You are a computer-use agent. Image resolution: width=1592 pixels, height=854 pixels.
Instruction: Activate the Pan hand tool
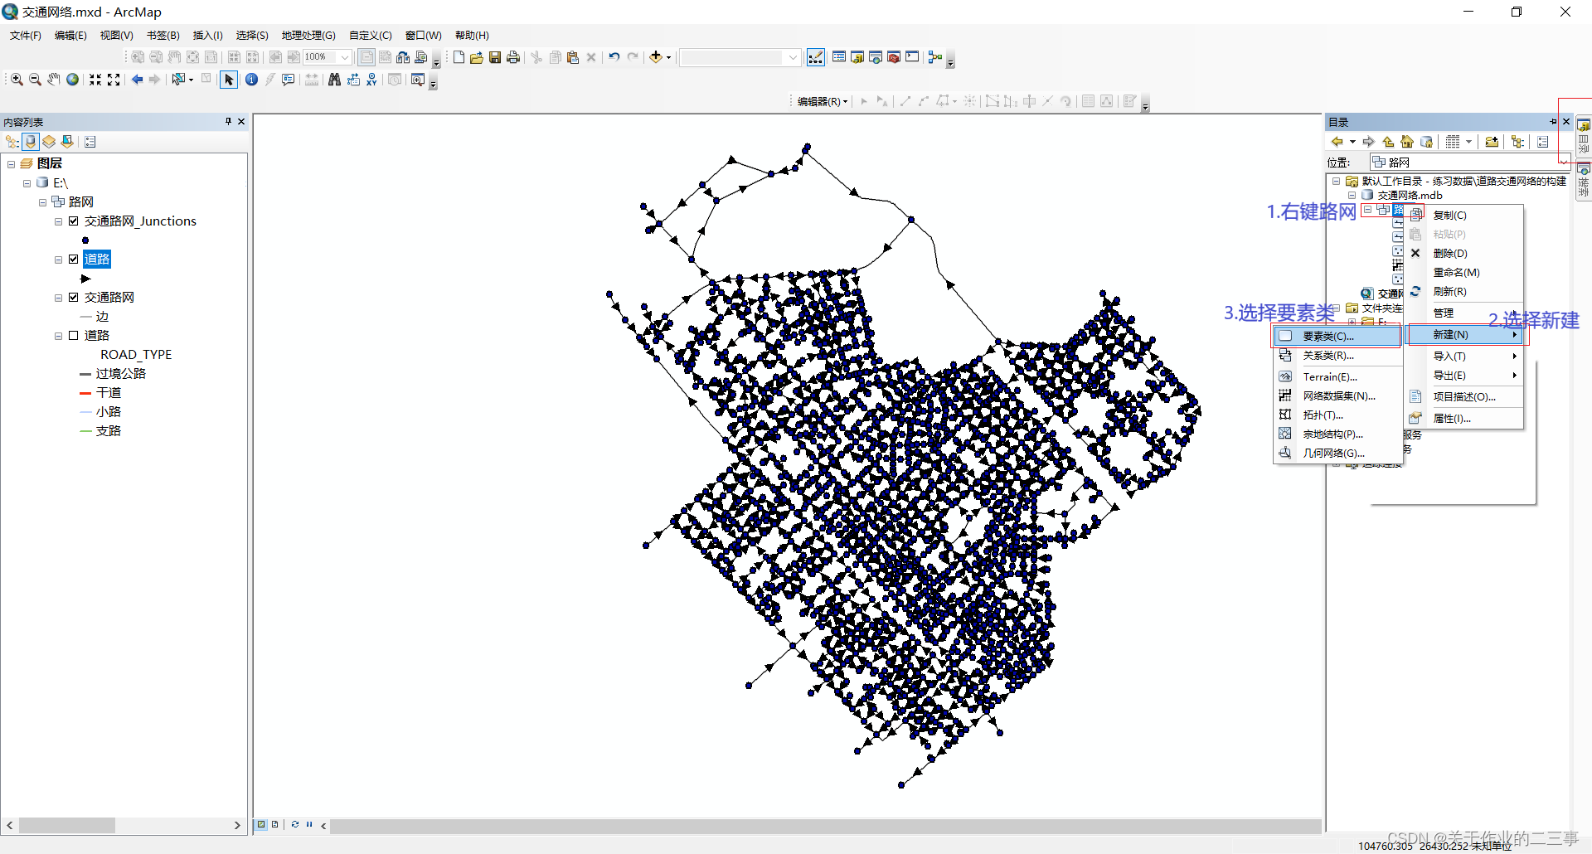point(54,80)
